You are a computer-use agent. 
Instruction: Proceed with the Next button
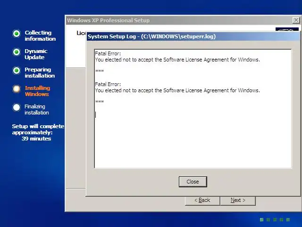[238, 201]
